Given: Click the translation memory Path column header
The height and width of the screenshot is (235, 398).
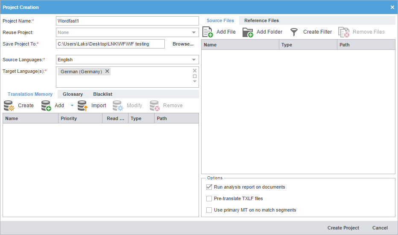Looking at the screenshot, I should click(x=177, y=118).
